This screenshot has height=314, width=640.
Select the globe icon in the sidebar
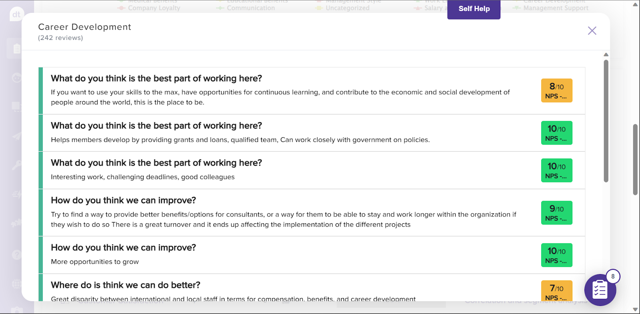click(x=16, y=284)
